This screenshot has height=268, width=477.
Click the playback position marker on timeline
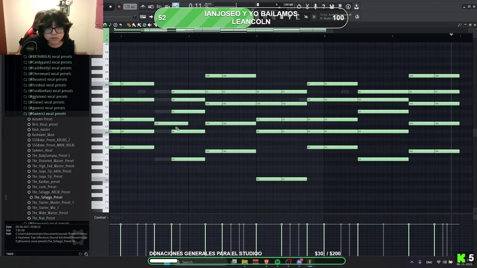pos(451,35)
